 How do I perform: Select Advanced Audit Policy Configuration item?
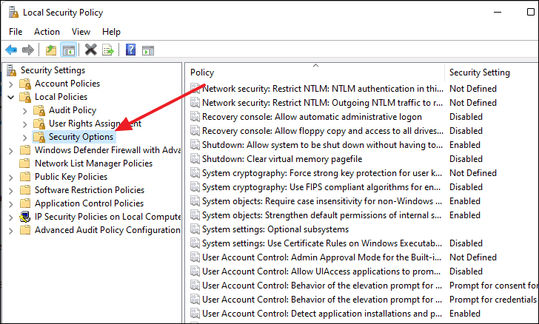pyautogui.click(x=107, y=230)
